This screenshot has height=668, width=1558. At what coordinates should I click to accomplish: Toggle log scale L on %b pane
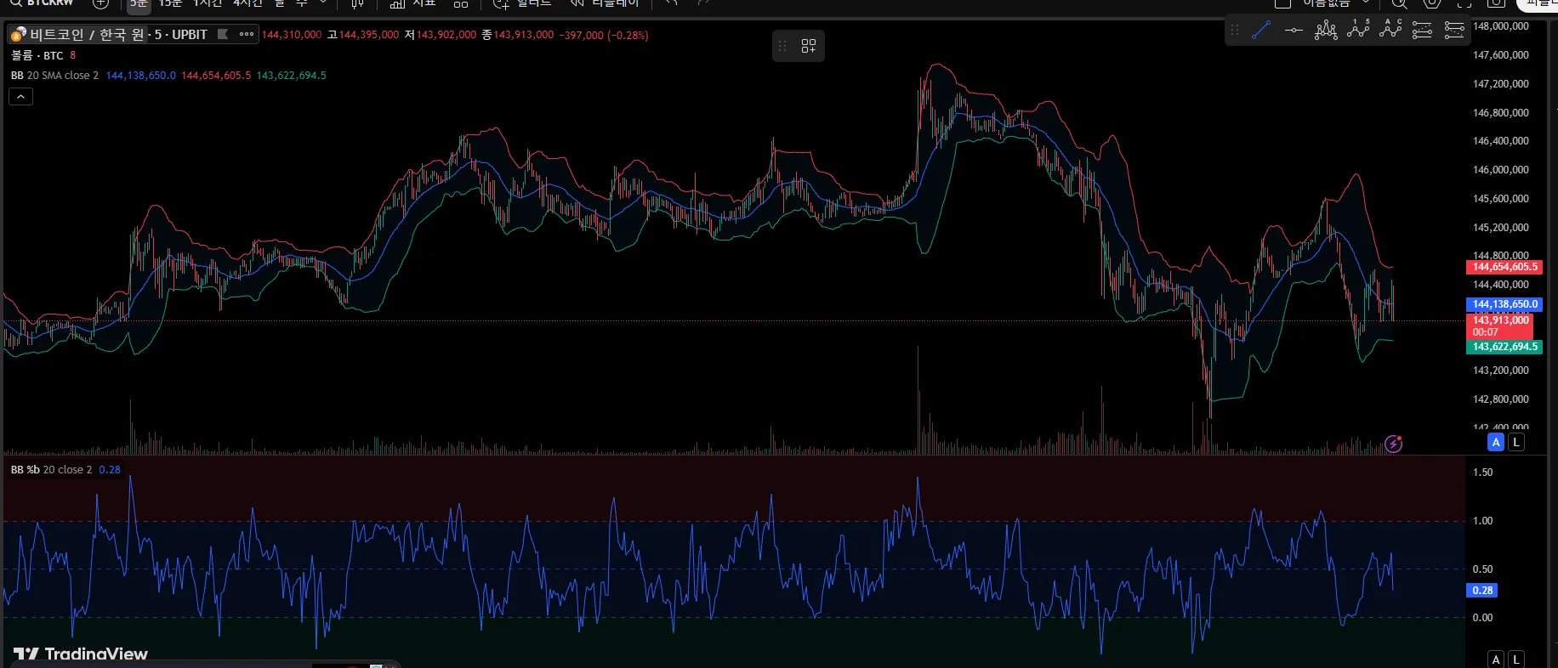point(1515,660)
